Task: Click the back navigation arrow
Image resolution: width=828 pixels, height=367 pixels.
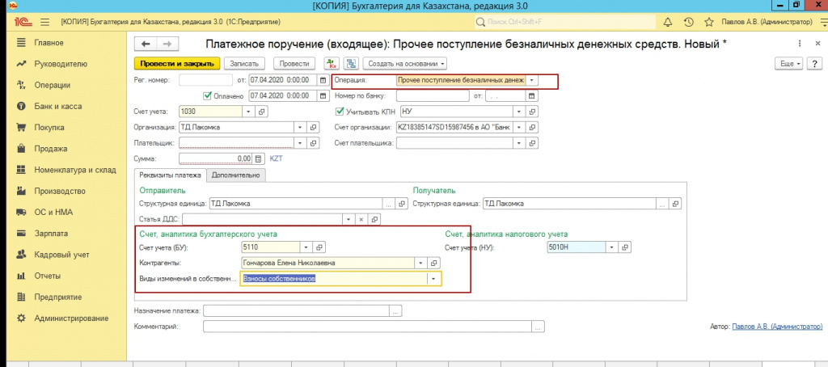Action: pyautogui.click(x=146, y=44)
